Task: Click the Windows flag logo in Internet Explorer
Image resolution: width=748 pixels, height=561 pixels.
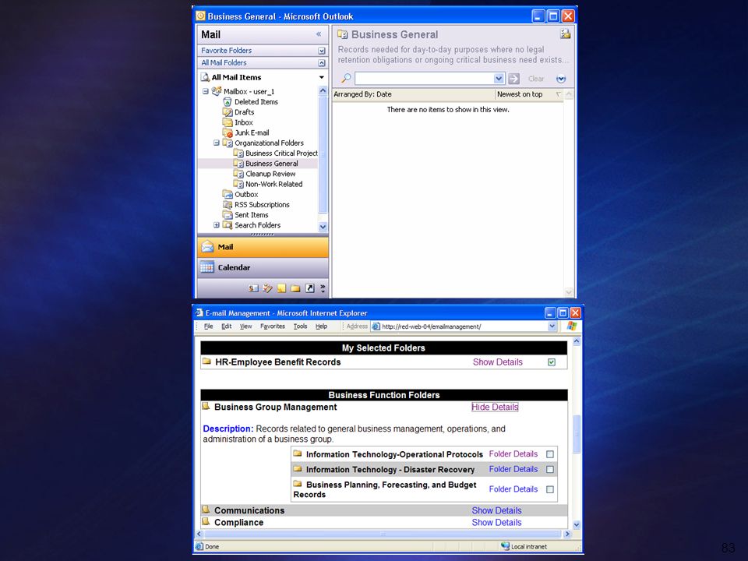Action: point(571,326)
